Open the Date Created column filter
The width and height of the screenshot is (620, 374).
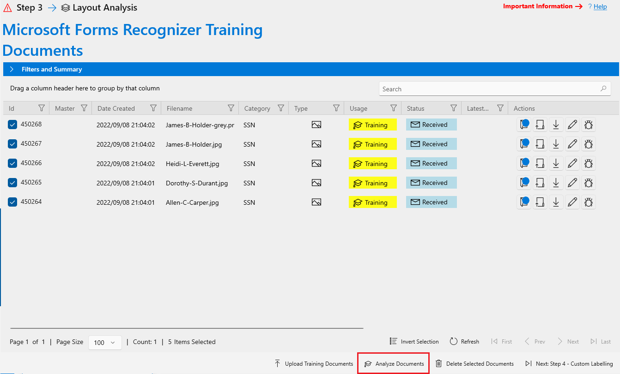pyautogui.click(x=153, y=108)
